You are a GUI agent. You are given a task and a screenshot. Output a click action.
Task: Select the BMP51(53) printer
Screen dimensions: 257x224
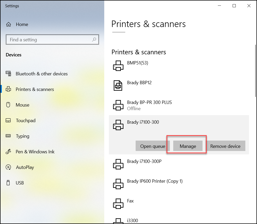(137, 63)
